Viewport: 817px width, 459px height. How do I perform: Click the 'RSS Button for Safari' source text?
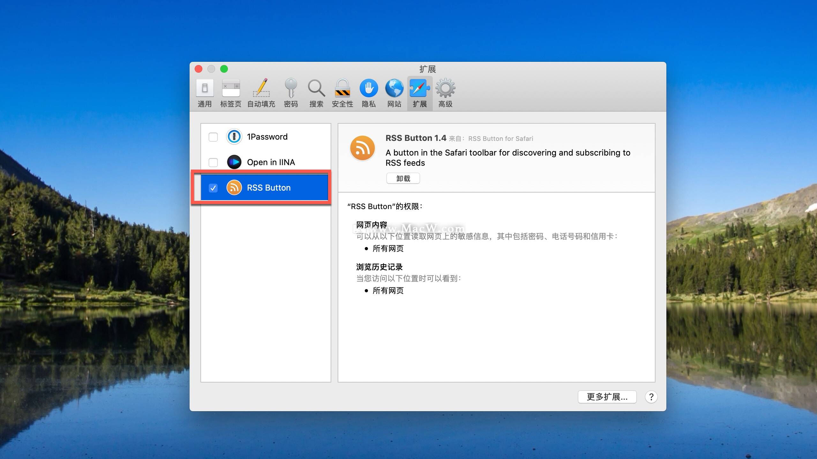[x=500, y=139]
